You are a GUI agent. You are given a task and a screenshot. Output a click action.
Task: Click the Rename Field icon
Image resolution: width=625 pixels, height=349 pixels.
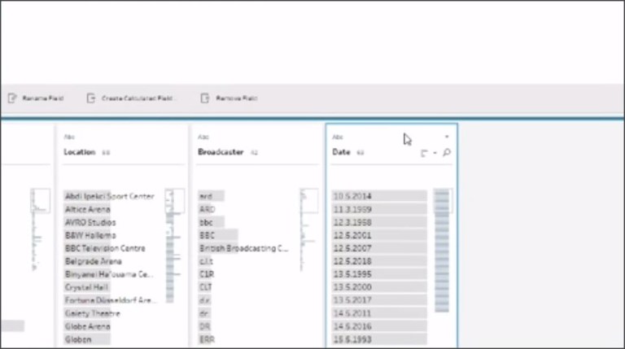click(11, 98)
